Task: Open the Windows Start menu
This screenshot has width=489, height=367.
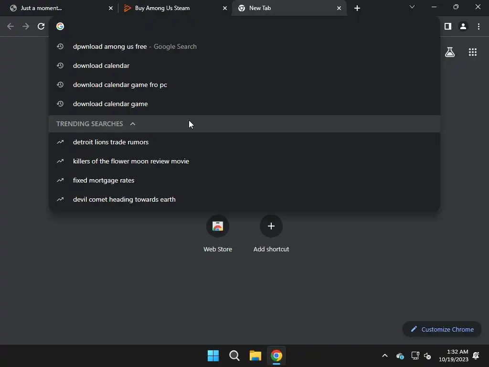Action: coord(213,356)
